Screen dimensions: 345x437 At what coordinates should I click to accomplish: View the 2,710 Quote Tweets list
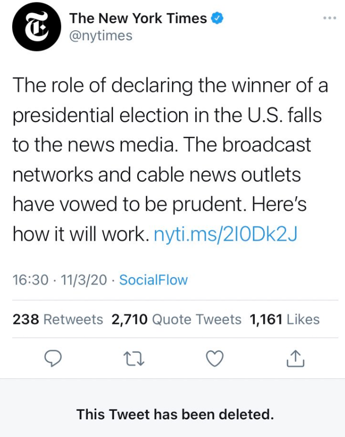coord(177,319)
